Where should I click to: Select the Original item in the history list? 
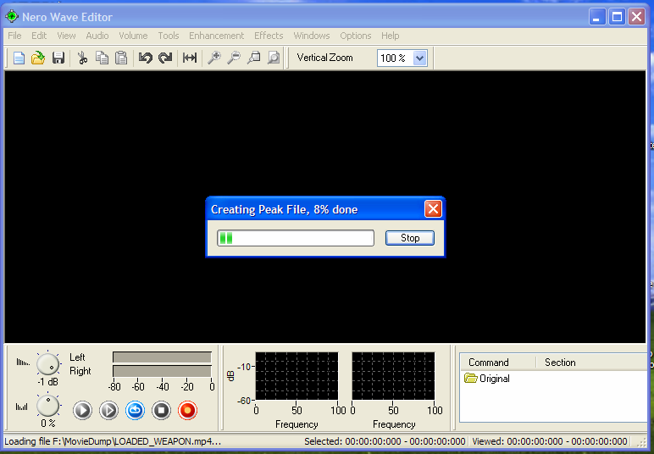487,379
